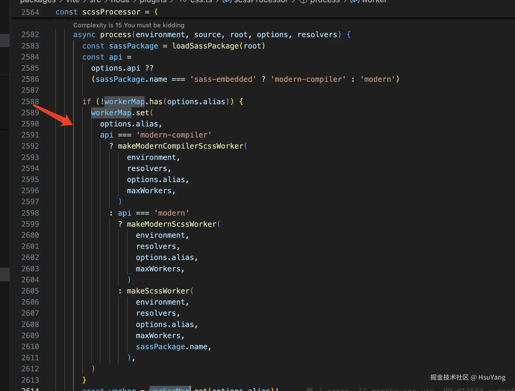The image size is (515, 391).
Task: Click the process method icon in breadcrumbs
Action: tap(303, 1)
